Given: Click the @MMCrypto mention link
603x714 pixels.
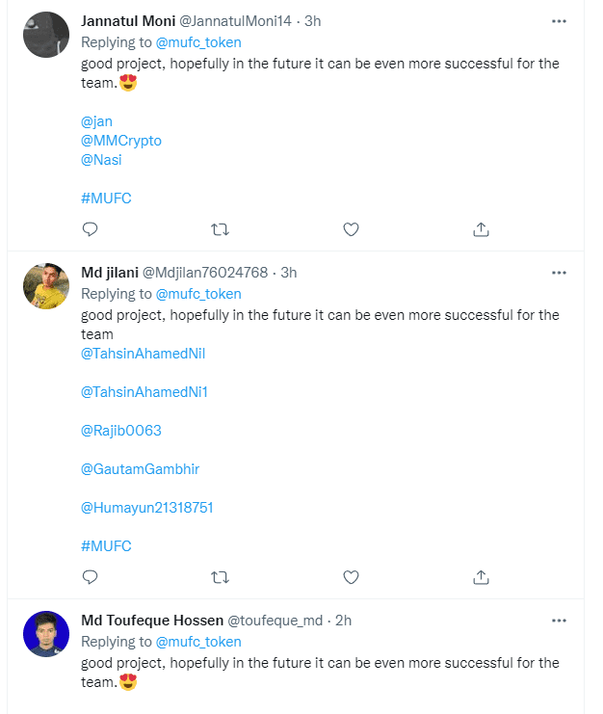Looking at the screenshot, I should [x=121, y=141].
